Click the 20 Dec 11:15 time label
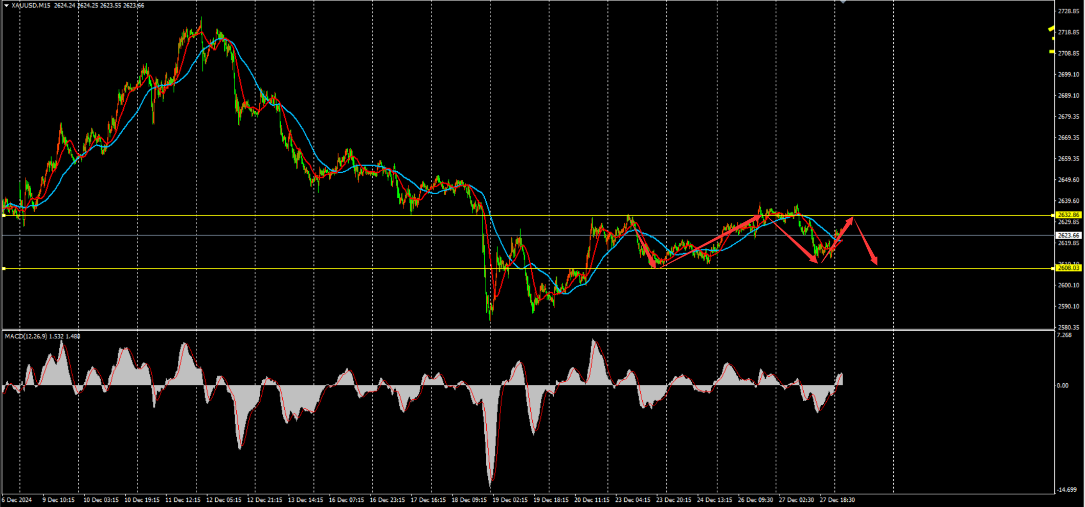1085x507 pixels. (x=592, y=500)
